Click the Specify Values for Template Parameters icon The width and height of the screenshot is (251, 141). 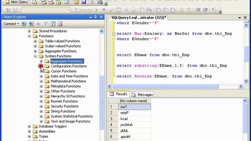click(x=214, y=10)
